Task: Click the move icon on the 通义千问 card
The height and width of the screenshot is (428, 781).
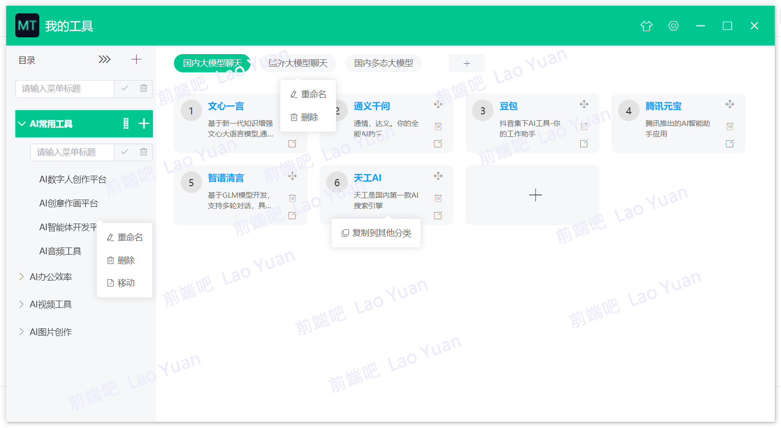Action: click(438, 104)
